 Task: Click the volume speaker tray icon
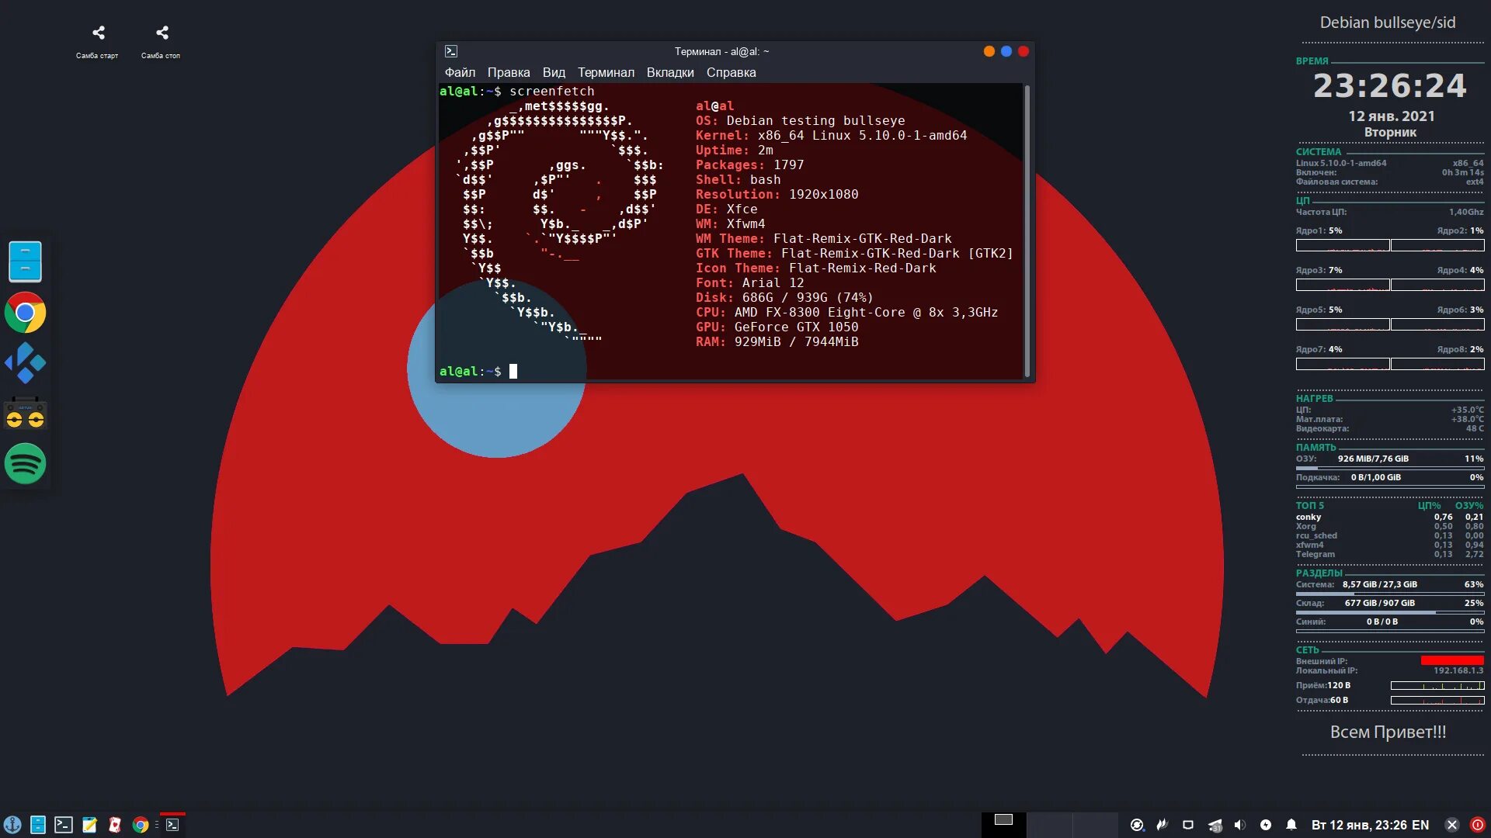[1240, 825]
